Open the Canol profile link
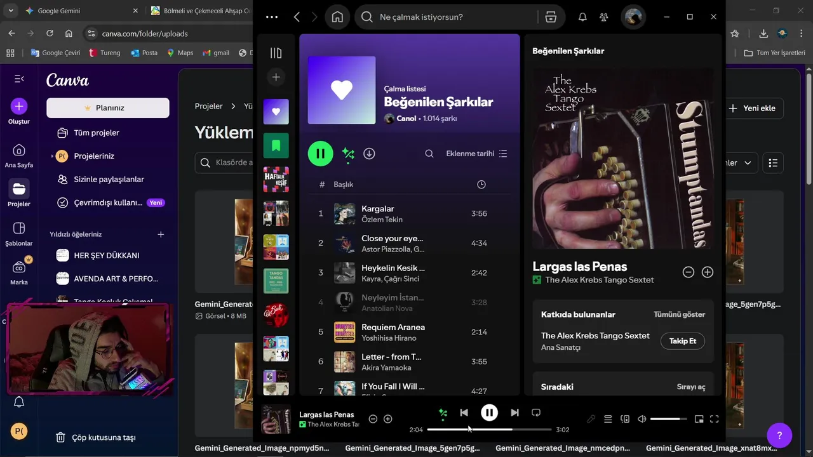 (406, 119)
